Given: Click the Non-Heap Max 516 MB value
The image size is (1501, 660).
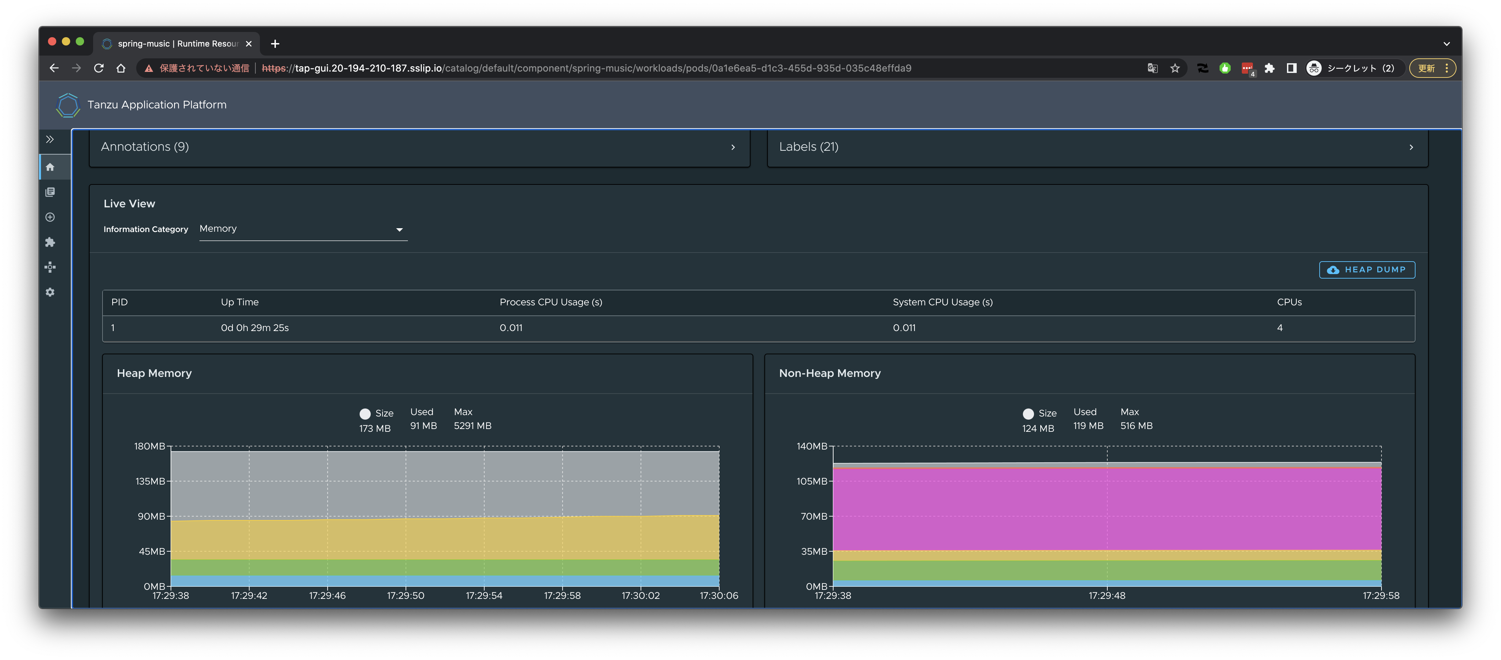Looking at the screenshot, I should [x=1136, y=426].
